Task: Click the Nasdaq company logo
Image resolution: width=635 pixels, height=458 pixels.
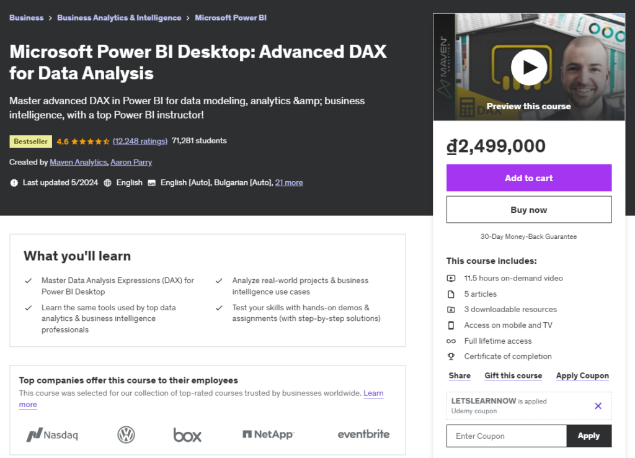Action: 52,435
